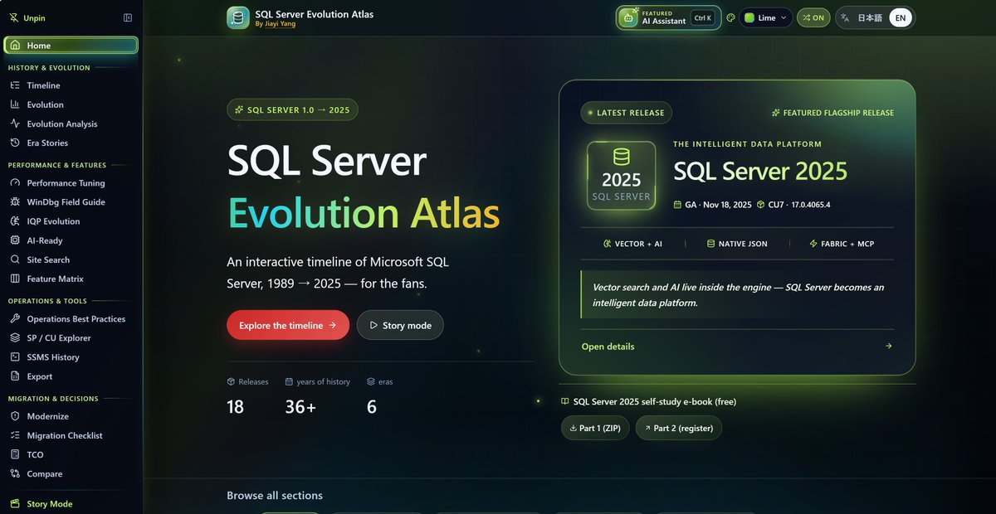
Task: Click the TCO building icon
Action: (x=15, y=454)
